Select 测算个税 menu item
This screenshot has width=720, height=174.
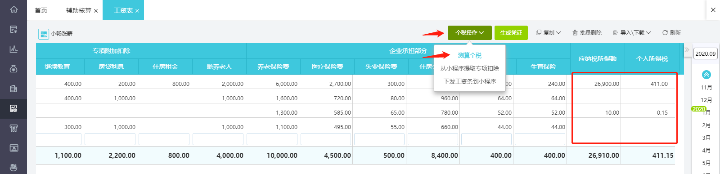(469, 55)
